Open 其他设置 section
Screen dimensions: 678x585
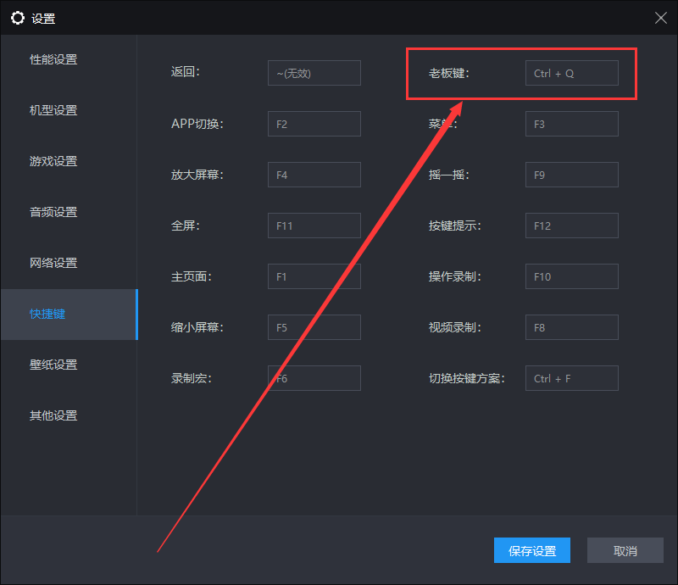point(53,415)
